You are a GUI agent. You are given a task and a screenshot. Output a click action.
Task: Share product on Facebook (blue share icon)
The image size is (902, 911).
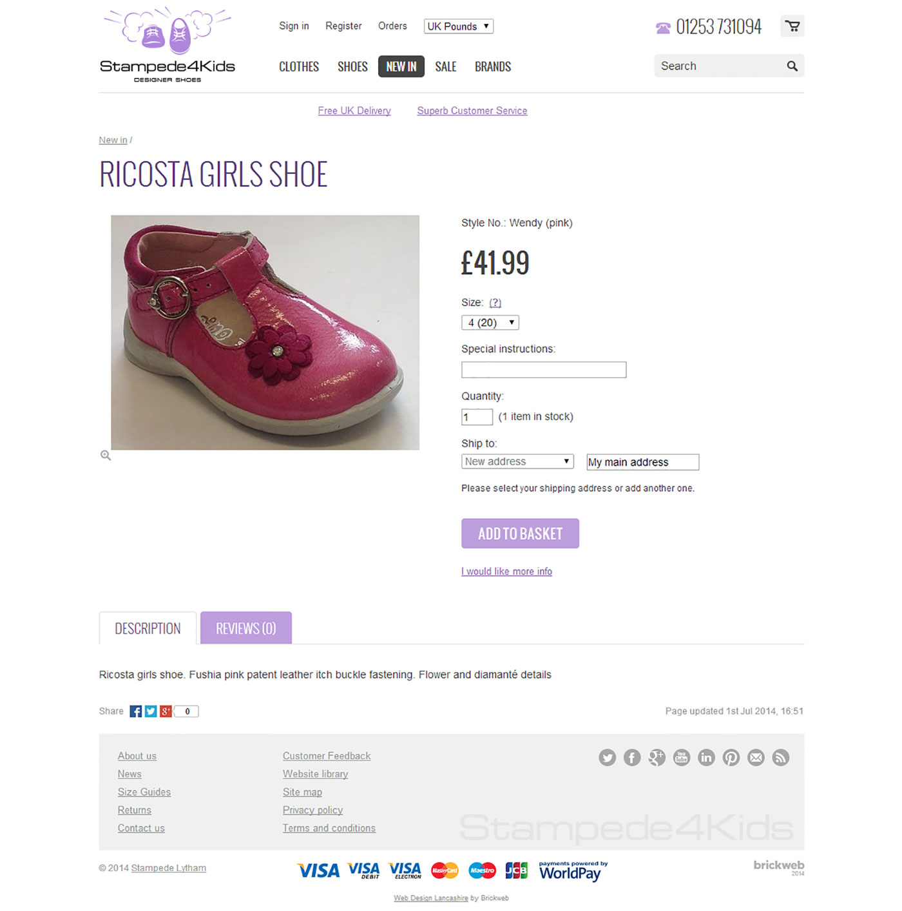136,711
